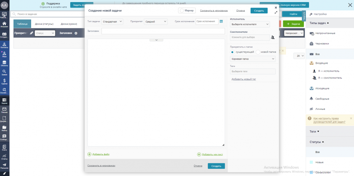
Task: Open the Тип задачи dropdown
Action: (112, 21)
